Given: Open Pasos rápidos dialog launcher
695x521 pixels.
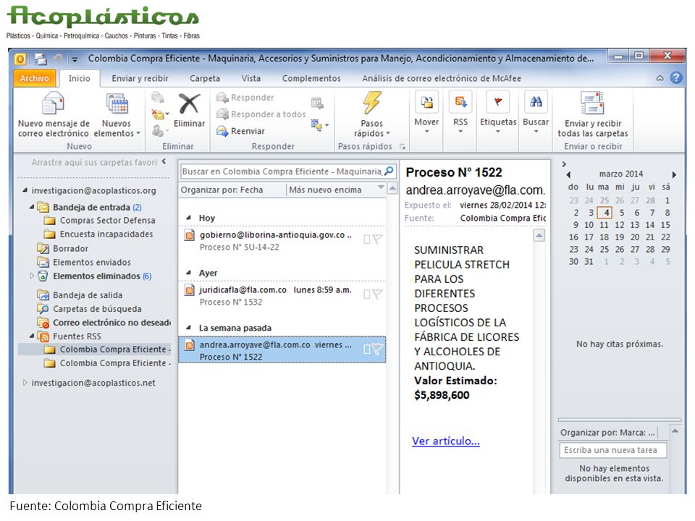Looking at the screenshot, I should point(403,146).
